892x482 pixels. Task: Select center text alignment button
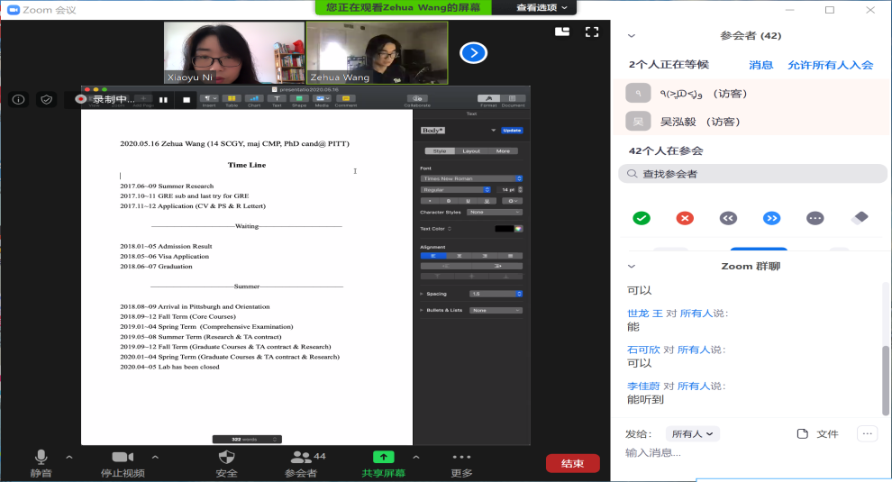pos(460,256)
